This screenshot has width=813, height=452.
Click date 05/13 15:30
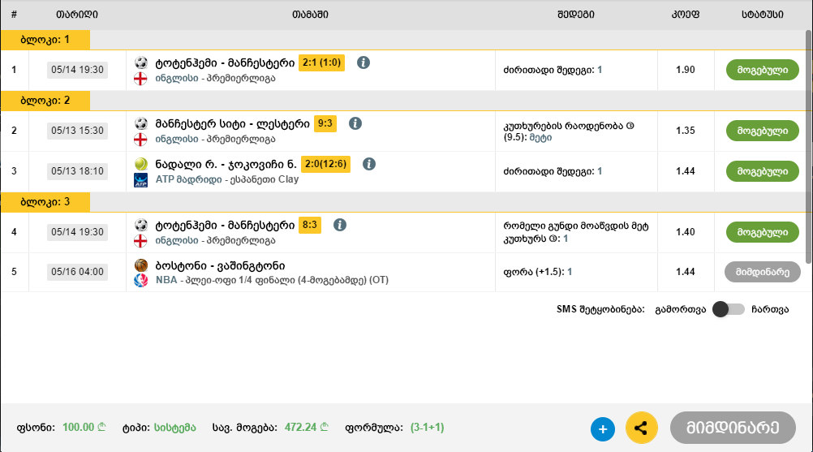click(x=77, y=131)
